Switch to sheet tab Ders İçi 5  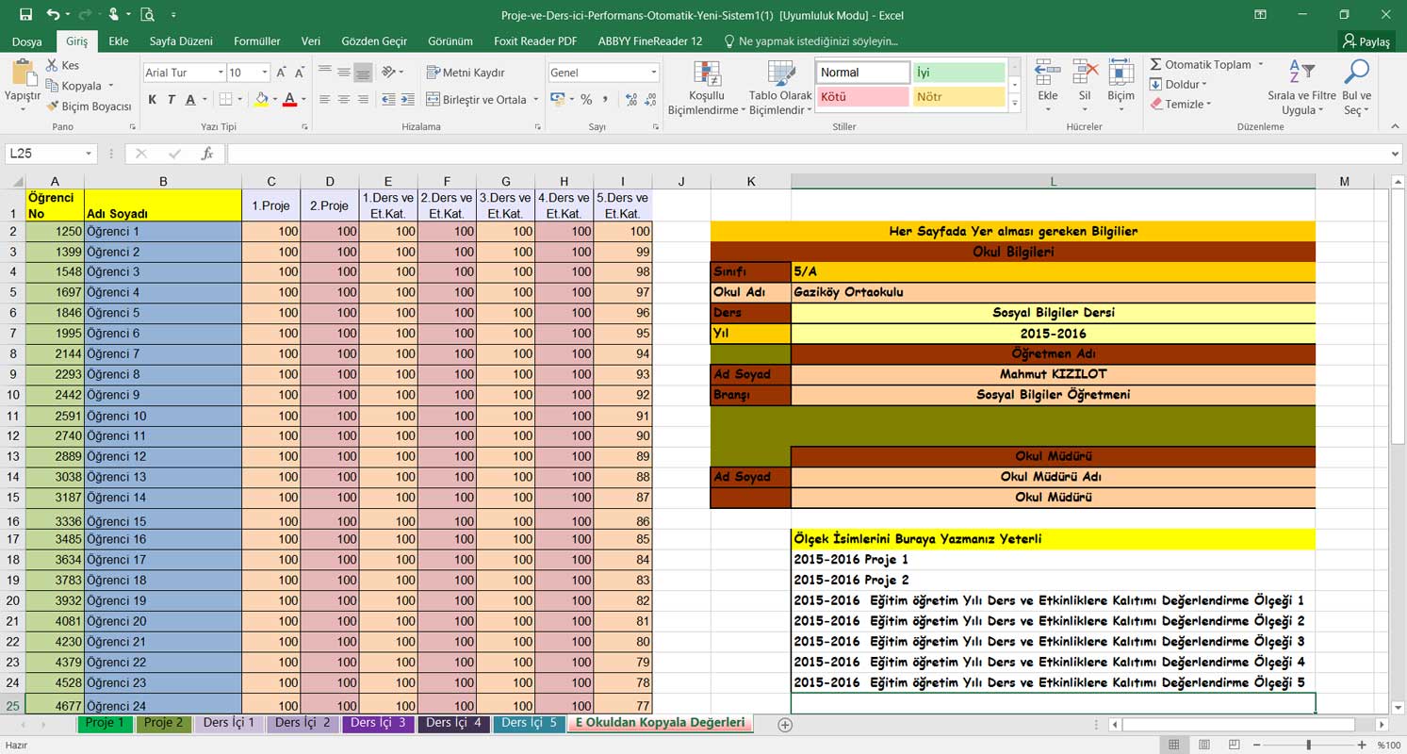pyautogui.click(x=530, y=723)
